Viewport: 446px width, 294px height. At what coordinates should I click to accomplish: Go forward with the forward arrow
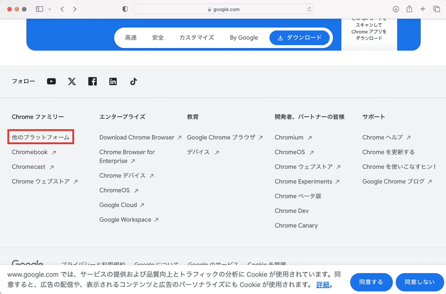75,9
